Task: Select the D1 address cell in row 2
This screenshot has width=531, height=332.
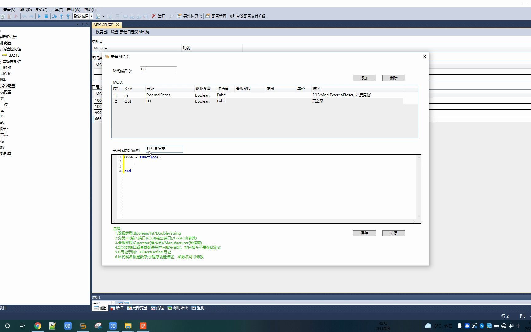Action: click(x=170, y=101)
